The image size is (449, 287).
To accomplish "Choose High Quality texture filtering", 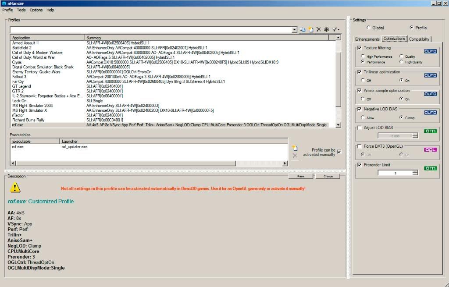I will pos(401,62).
